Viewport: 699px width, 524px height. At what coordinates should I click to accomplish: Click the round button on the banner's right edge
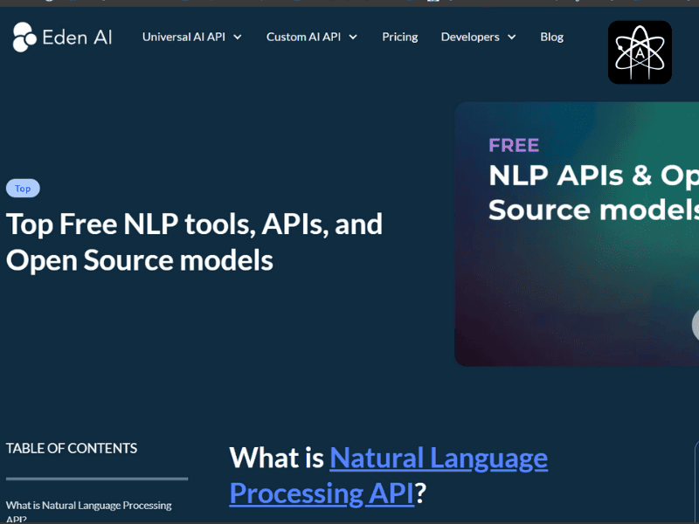(x=696, y=325)
